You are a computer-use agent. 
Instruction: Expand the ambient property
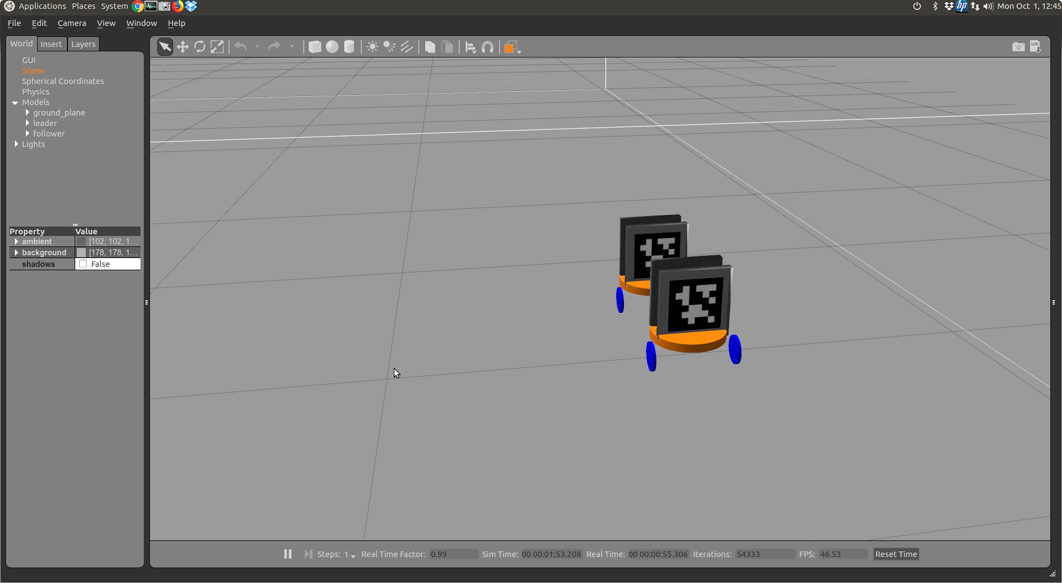16,241
